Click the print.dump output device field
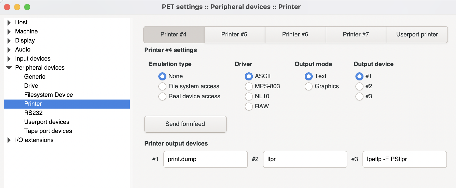The image size is (456, 188). (205, 159)
